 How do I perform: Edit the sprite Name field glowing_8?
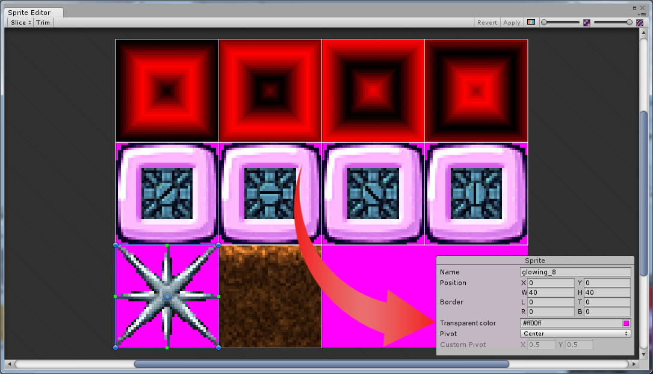575,271
